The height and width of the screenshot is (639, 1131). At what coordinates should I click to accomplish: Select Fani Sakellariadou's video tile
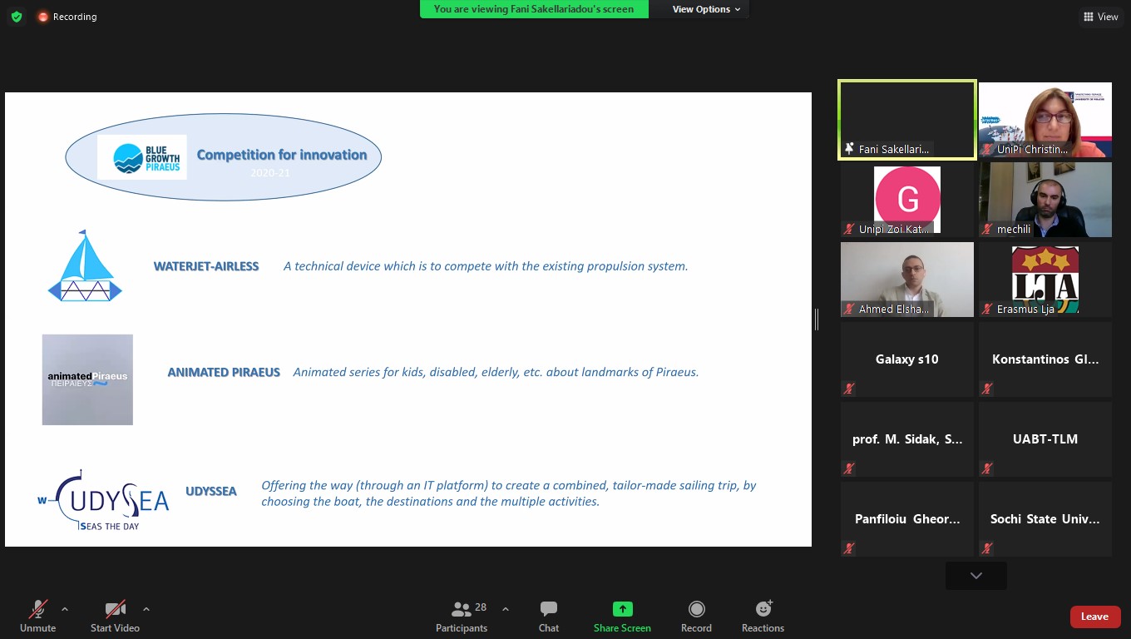(x=906, y=119)
